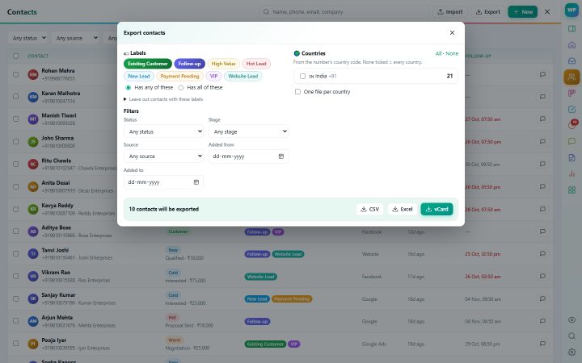
Task: Export contacts as vCard
Action: coord(436,209)
